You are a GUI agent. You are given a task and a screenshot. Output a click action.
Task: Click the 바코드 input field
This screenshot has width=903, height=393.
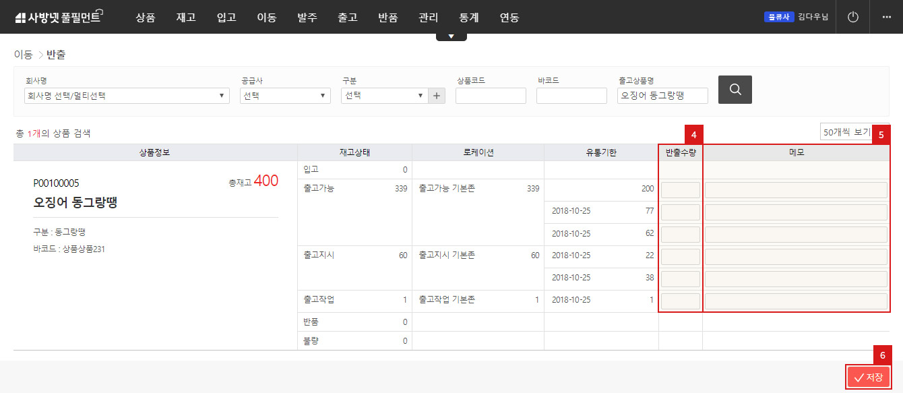click(x=571, y=96)
